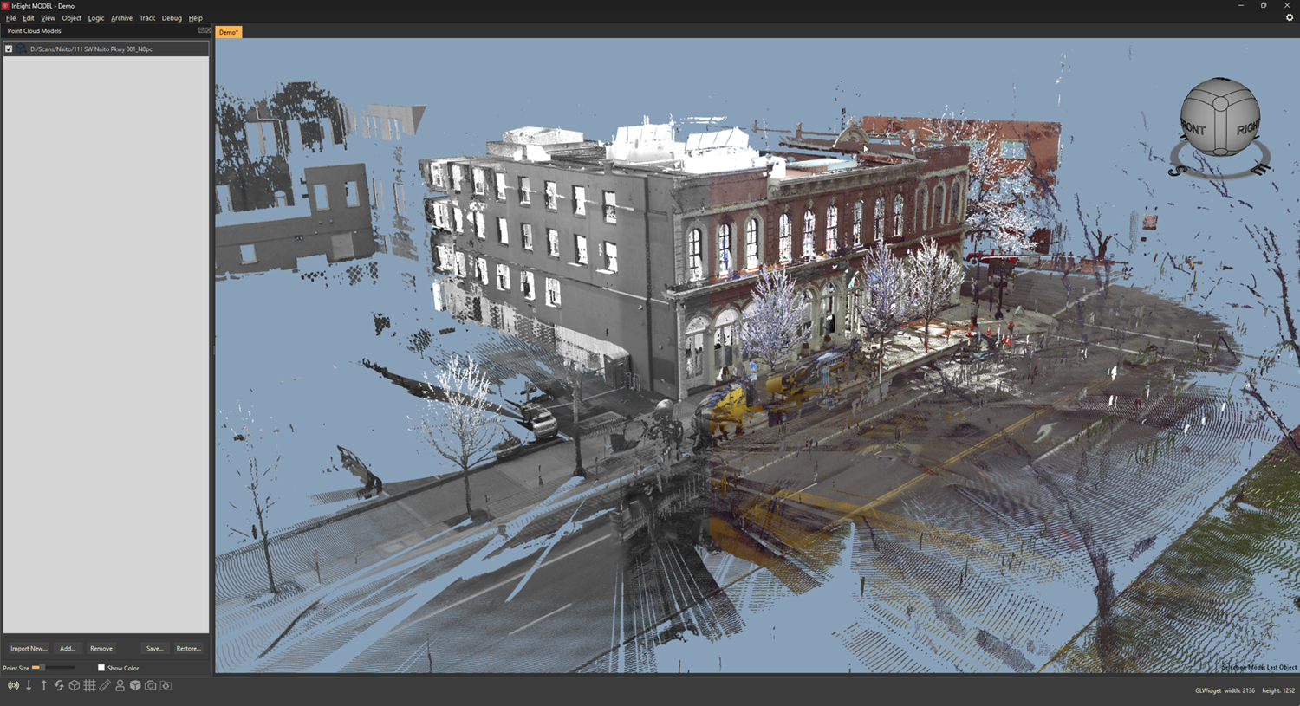Click the person avatar icon

(x=120, y=685)
